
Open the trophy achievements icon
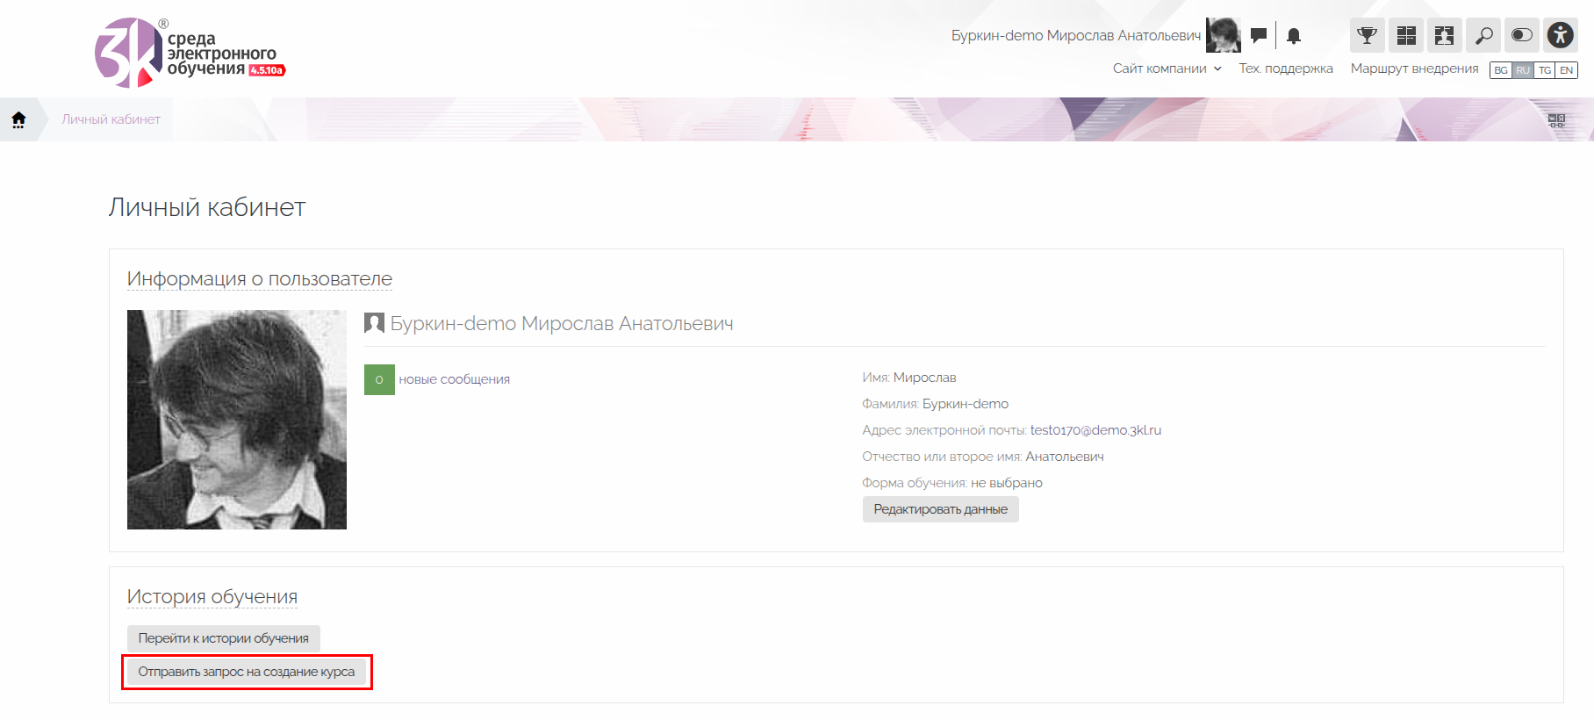pyautogui.click(x=1367, y=35)
